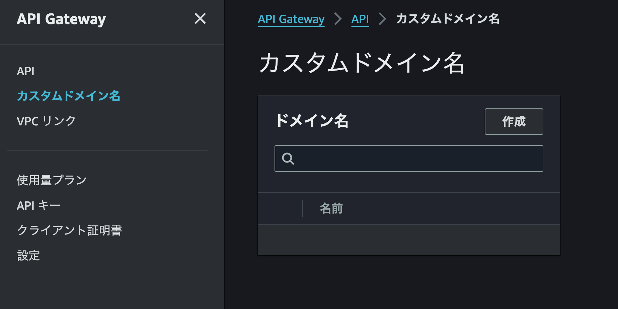Open カスタムドメイン名 from the sidebar

pyautogui.click(x=68, y=96)
